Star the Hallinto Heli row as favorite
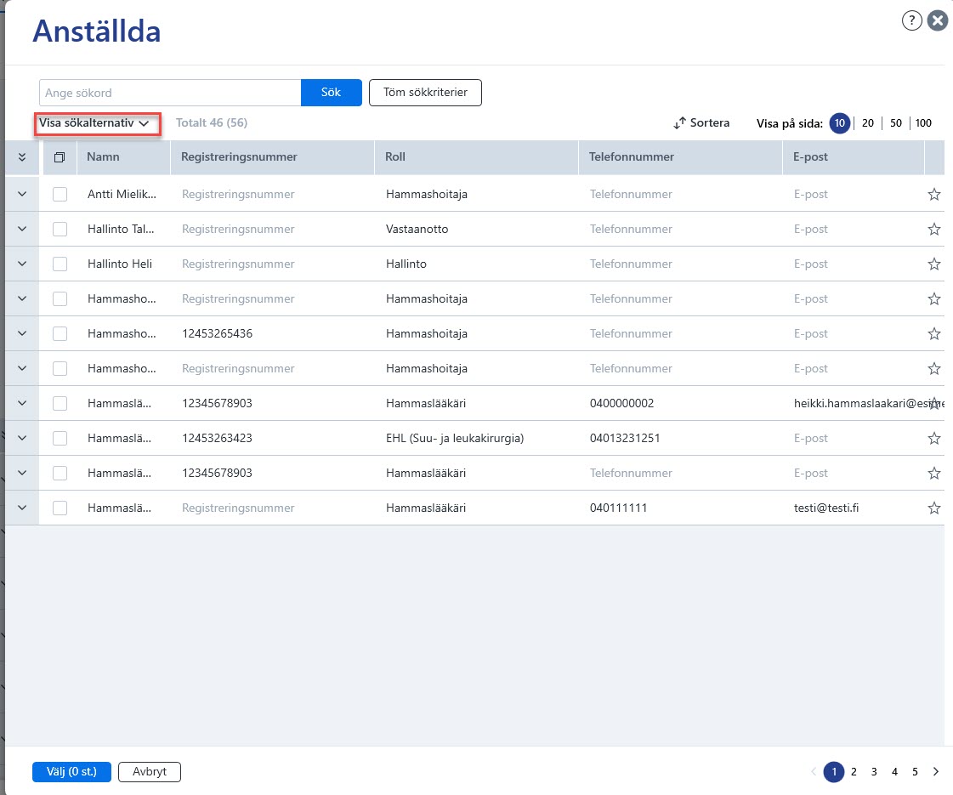Screen dimensions: 953x795 [934, 264]
